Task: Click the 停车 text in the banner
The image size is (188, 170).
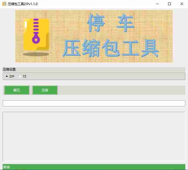Action: pos(110,23)
